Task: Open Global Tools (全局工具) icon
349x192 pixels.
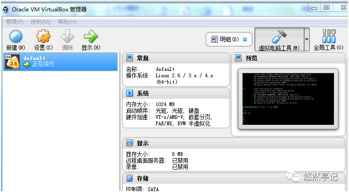Action: pos(329,36)
